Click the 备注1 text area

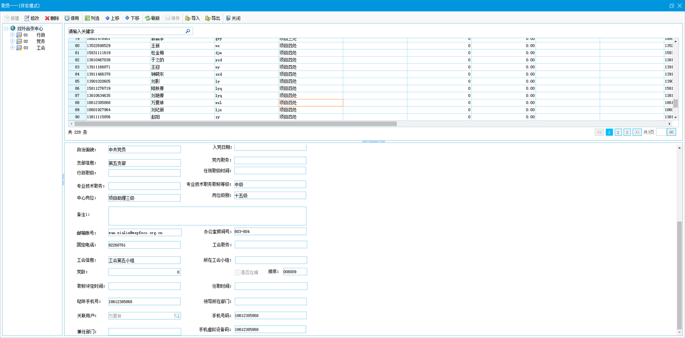click(207, 216)
